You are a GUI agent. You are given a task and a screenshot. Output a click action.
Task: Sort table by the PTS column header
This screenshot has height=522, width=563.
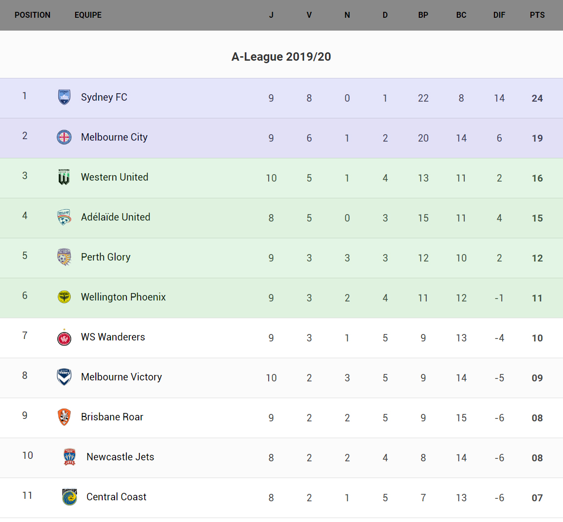point(537,15)
